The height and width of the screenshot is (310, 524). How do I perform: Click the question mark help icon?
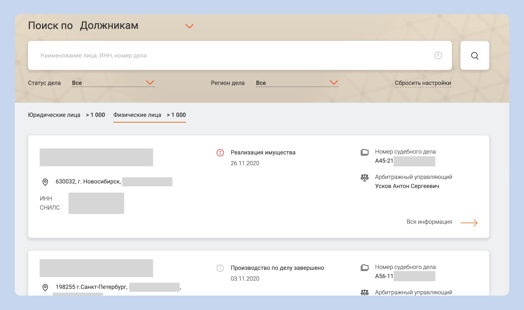tap(438, 56)
